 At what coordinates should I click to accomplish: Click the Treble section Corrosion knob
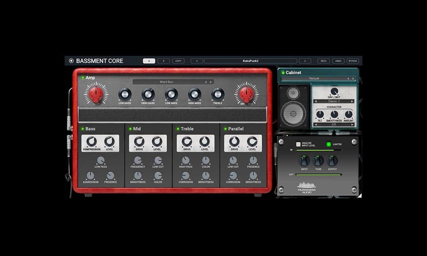[186, 176]
